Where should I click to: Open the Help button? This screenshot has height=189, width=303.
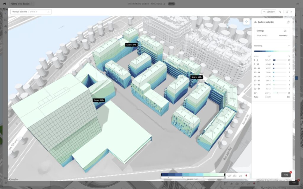pos(286,175)
